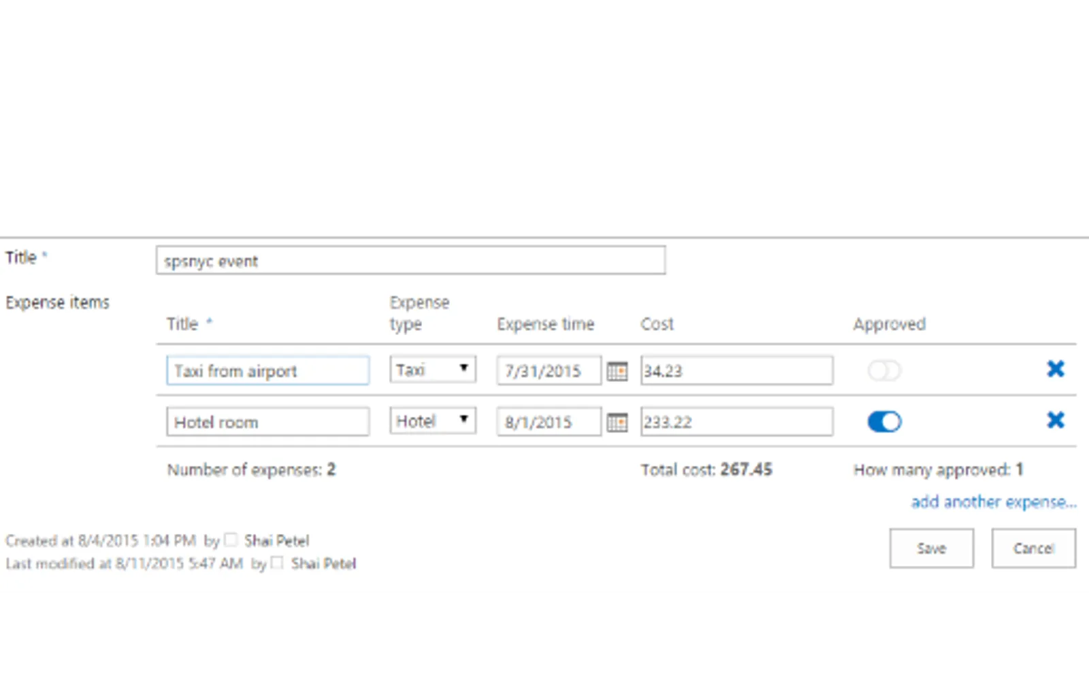
Task: Edit the 8/1/2015 expense time field
Action: [549, 422]
